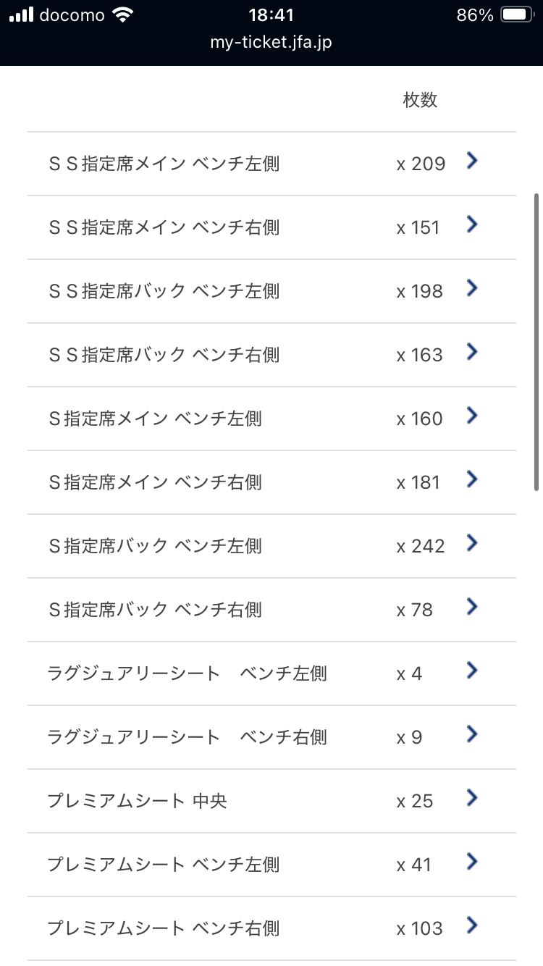Image resolution: width=543 pixels, height=966 pixels.
Task: Tap chevron beside ＳＳ指定席メイン ベンチ左側
Action: click(472, 161)
